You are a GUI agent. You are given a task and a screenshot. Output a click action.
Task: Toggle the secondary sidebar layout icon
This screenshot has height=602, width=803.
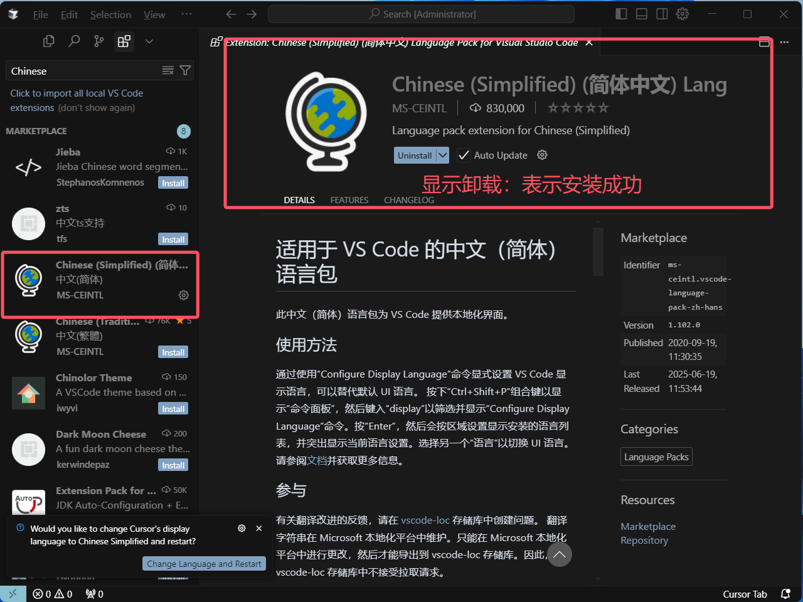pyautogui.click(x=662, y=14)
